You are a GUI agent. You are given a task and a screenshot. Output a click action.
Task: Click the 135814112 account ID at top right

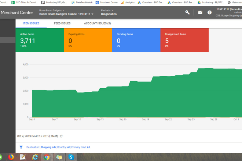pyautogui.click(x=223, y=9)
